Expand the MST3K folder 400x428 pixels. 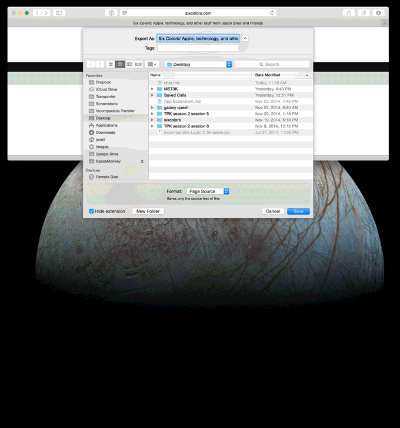[152, 89]
